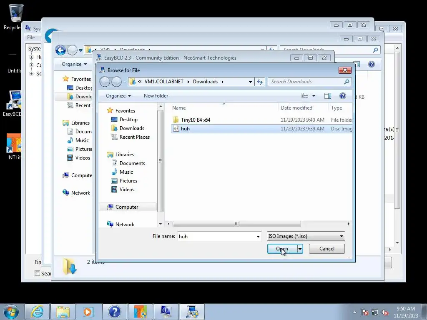This screenshot has width=427, height=320.
Task: Create a New folder in Browse dialog
Action: pos(156,96)
